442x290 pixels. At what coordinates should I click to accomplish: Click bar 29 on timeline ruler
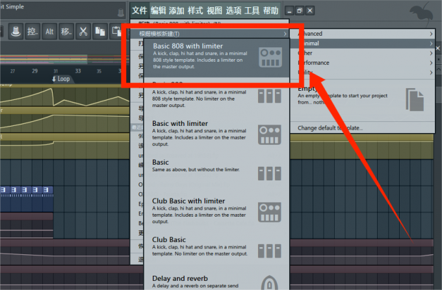tap(34, 71)
